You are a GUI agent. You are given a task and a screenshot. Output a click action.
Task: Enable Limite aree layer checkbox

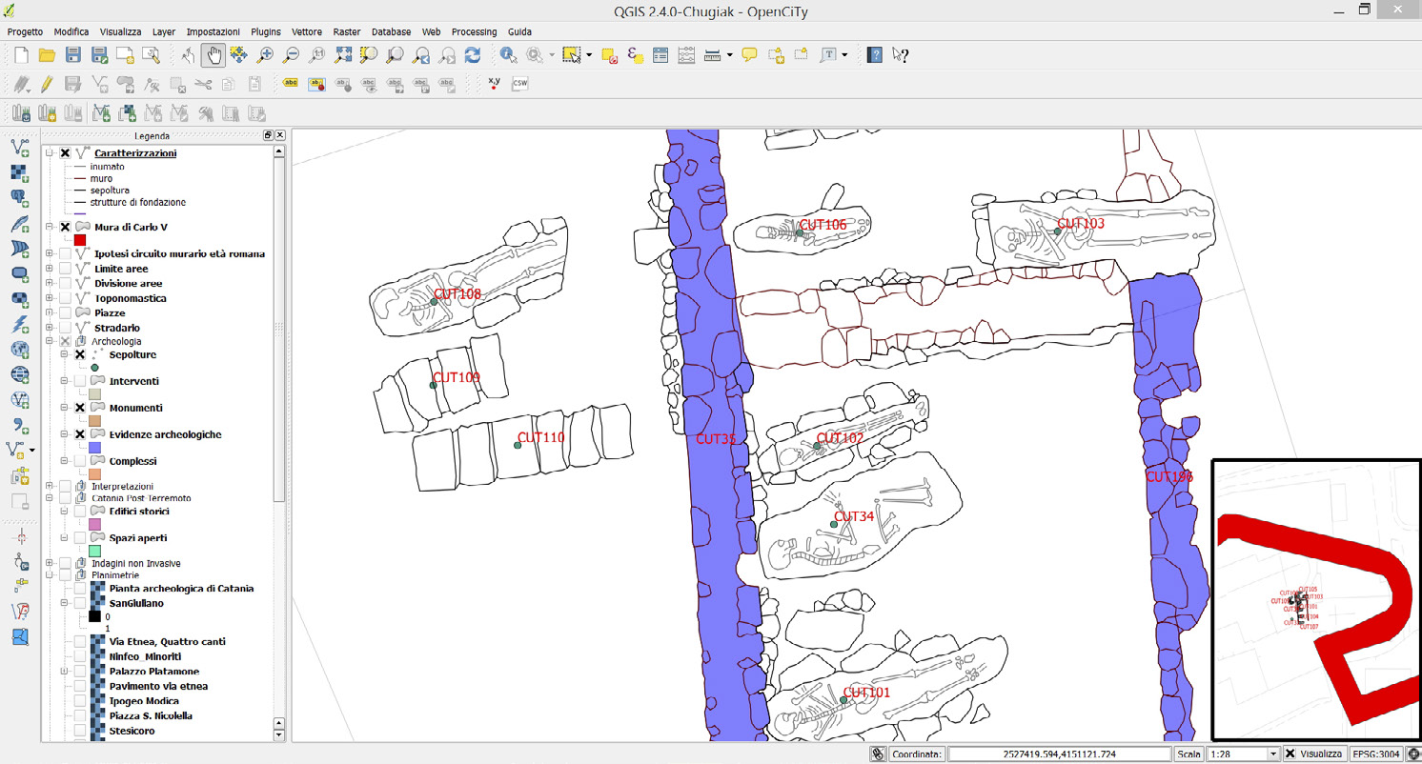(65, 269)
